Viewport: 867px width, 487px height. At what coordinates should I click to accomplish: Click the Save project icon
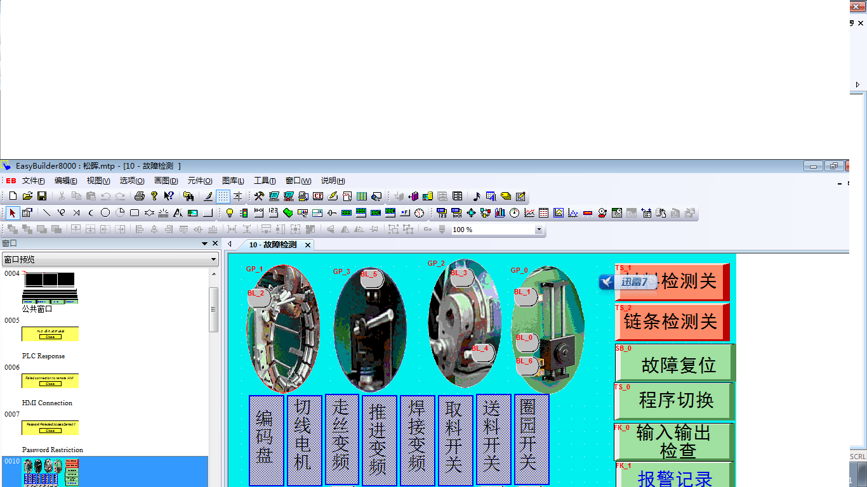(42, 197)
